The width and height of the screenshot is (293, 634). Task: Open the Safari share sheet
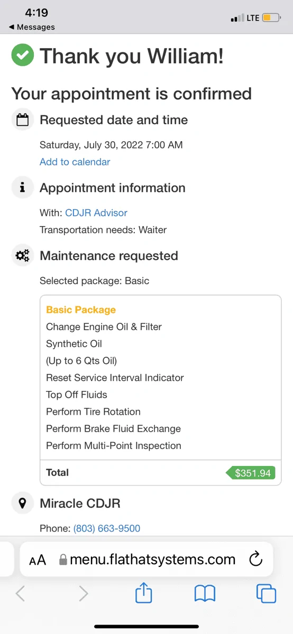coord(144,593)
